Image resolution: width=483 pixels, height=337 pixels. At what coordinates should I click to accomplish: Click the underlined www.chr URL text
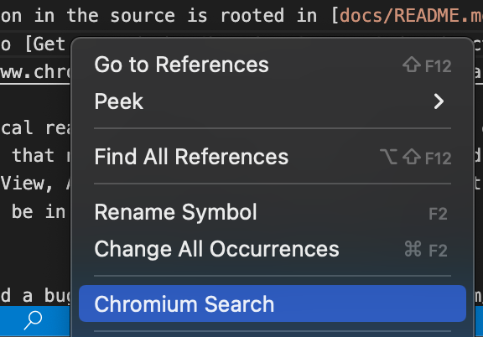coord(35,72)
